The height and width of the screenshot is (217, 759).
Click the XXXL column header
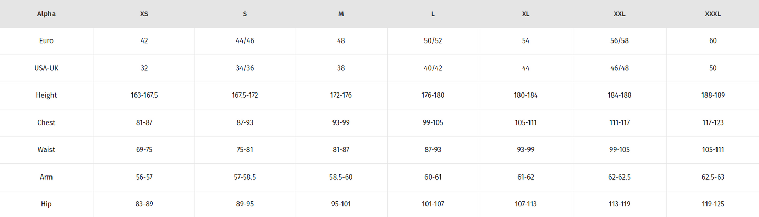coord(712,14)
